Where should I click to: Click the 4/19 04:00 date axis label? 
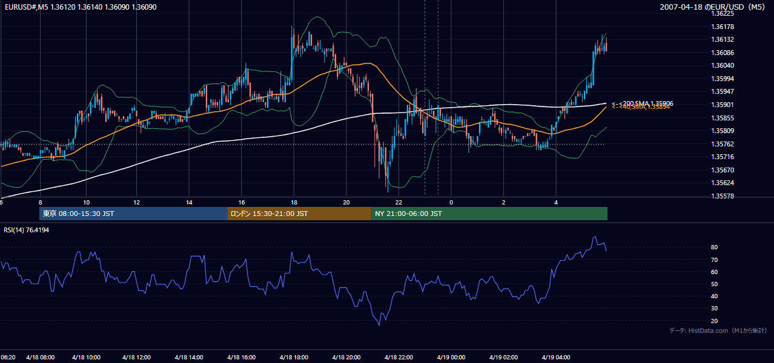pyautogui.click(x=555, y=358)
